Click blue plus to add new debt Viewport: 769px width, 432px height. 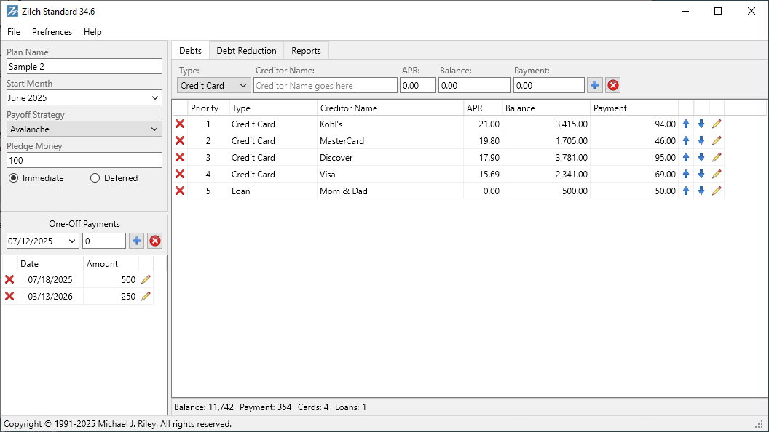click(595, 86)
